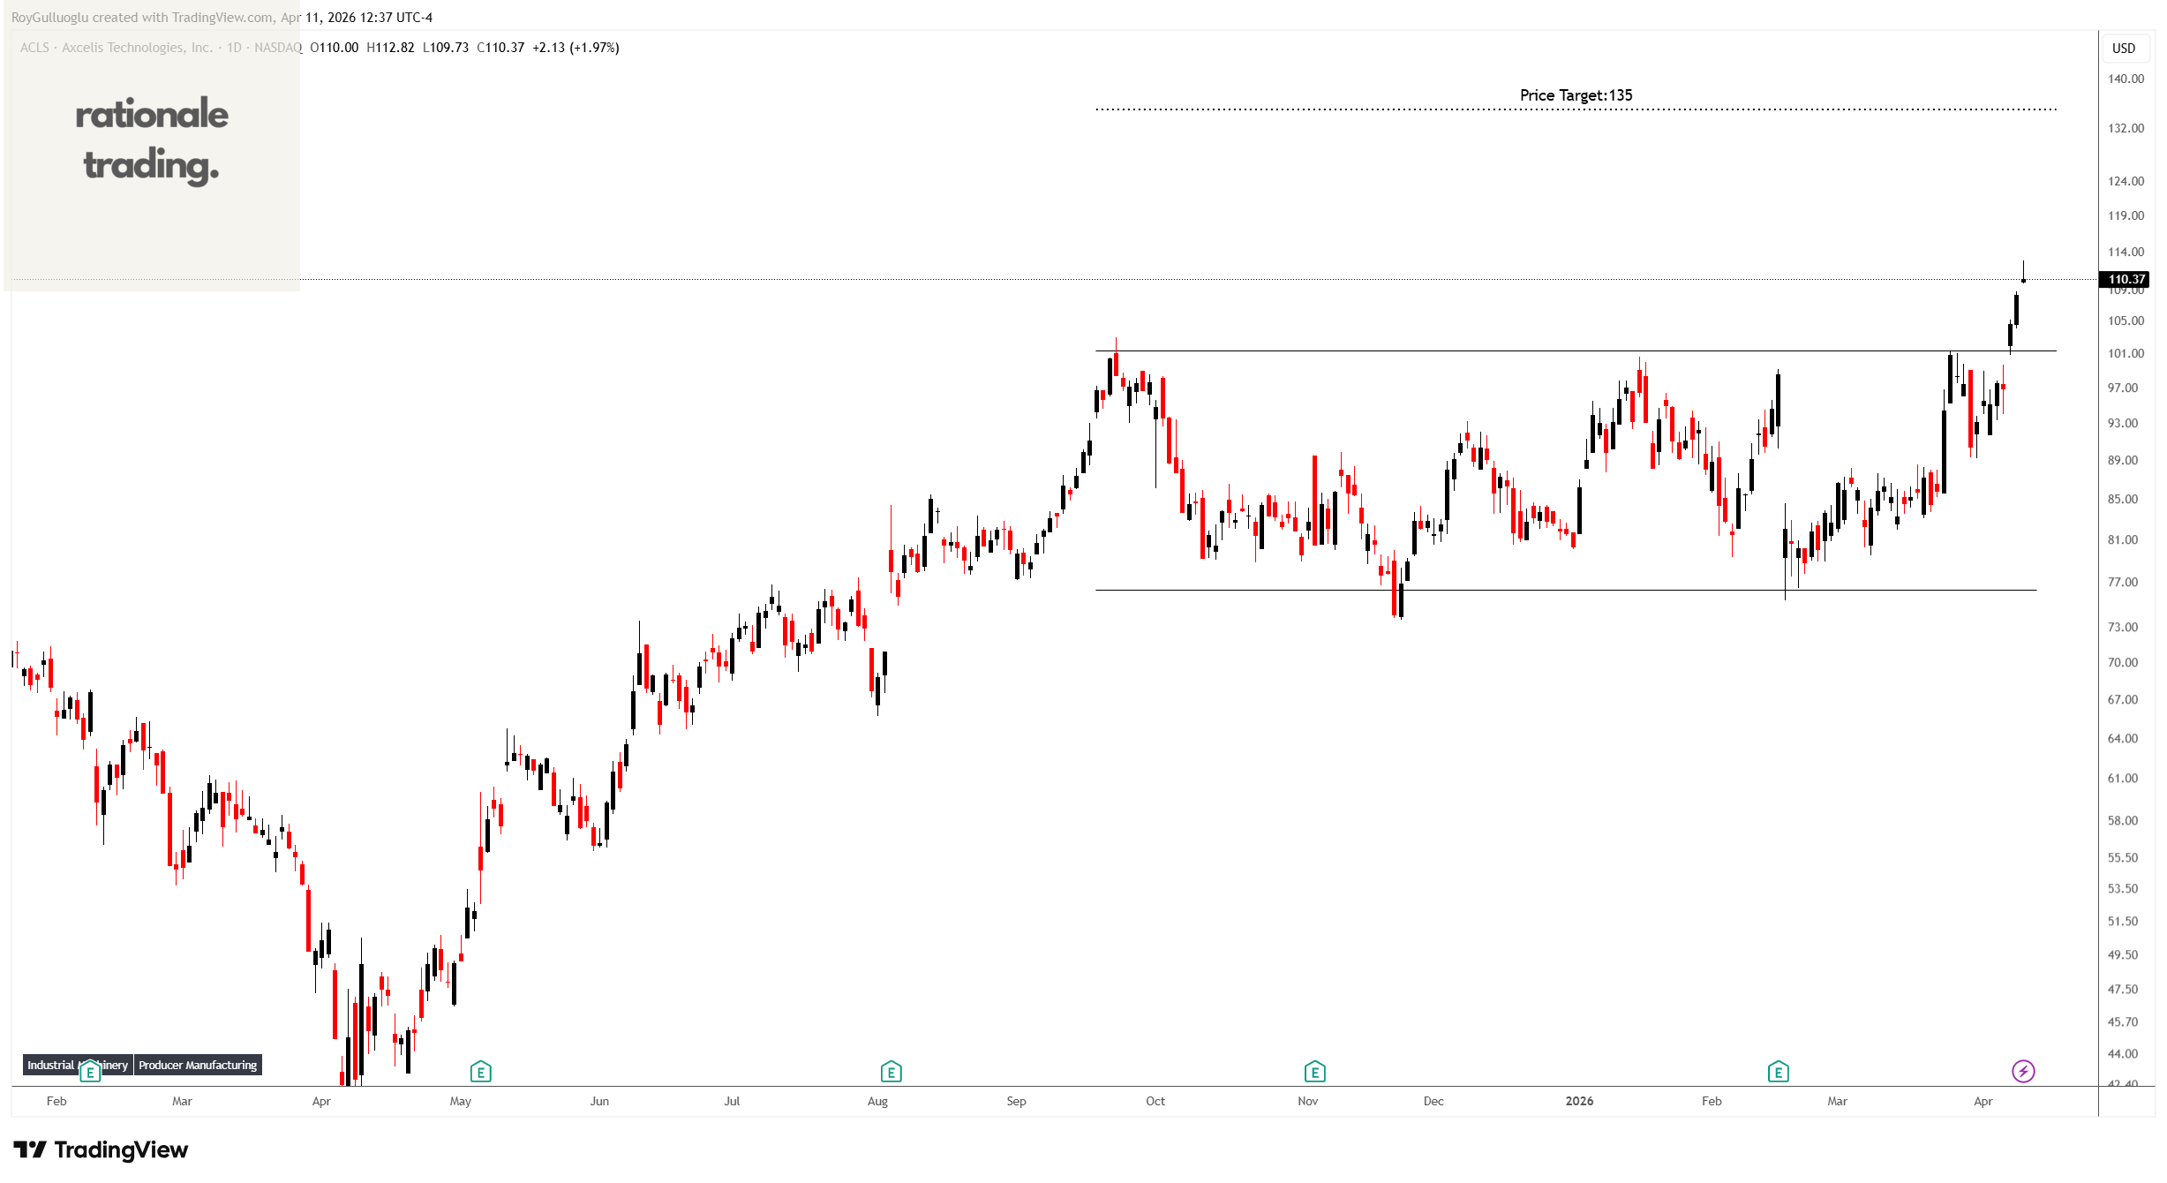Click the Oct label on time axis
Viewport: 2167px width, 1183px height.
point(1155,1101)
